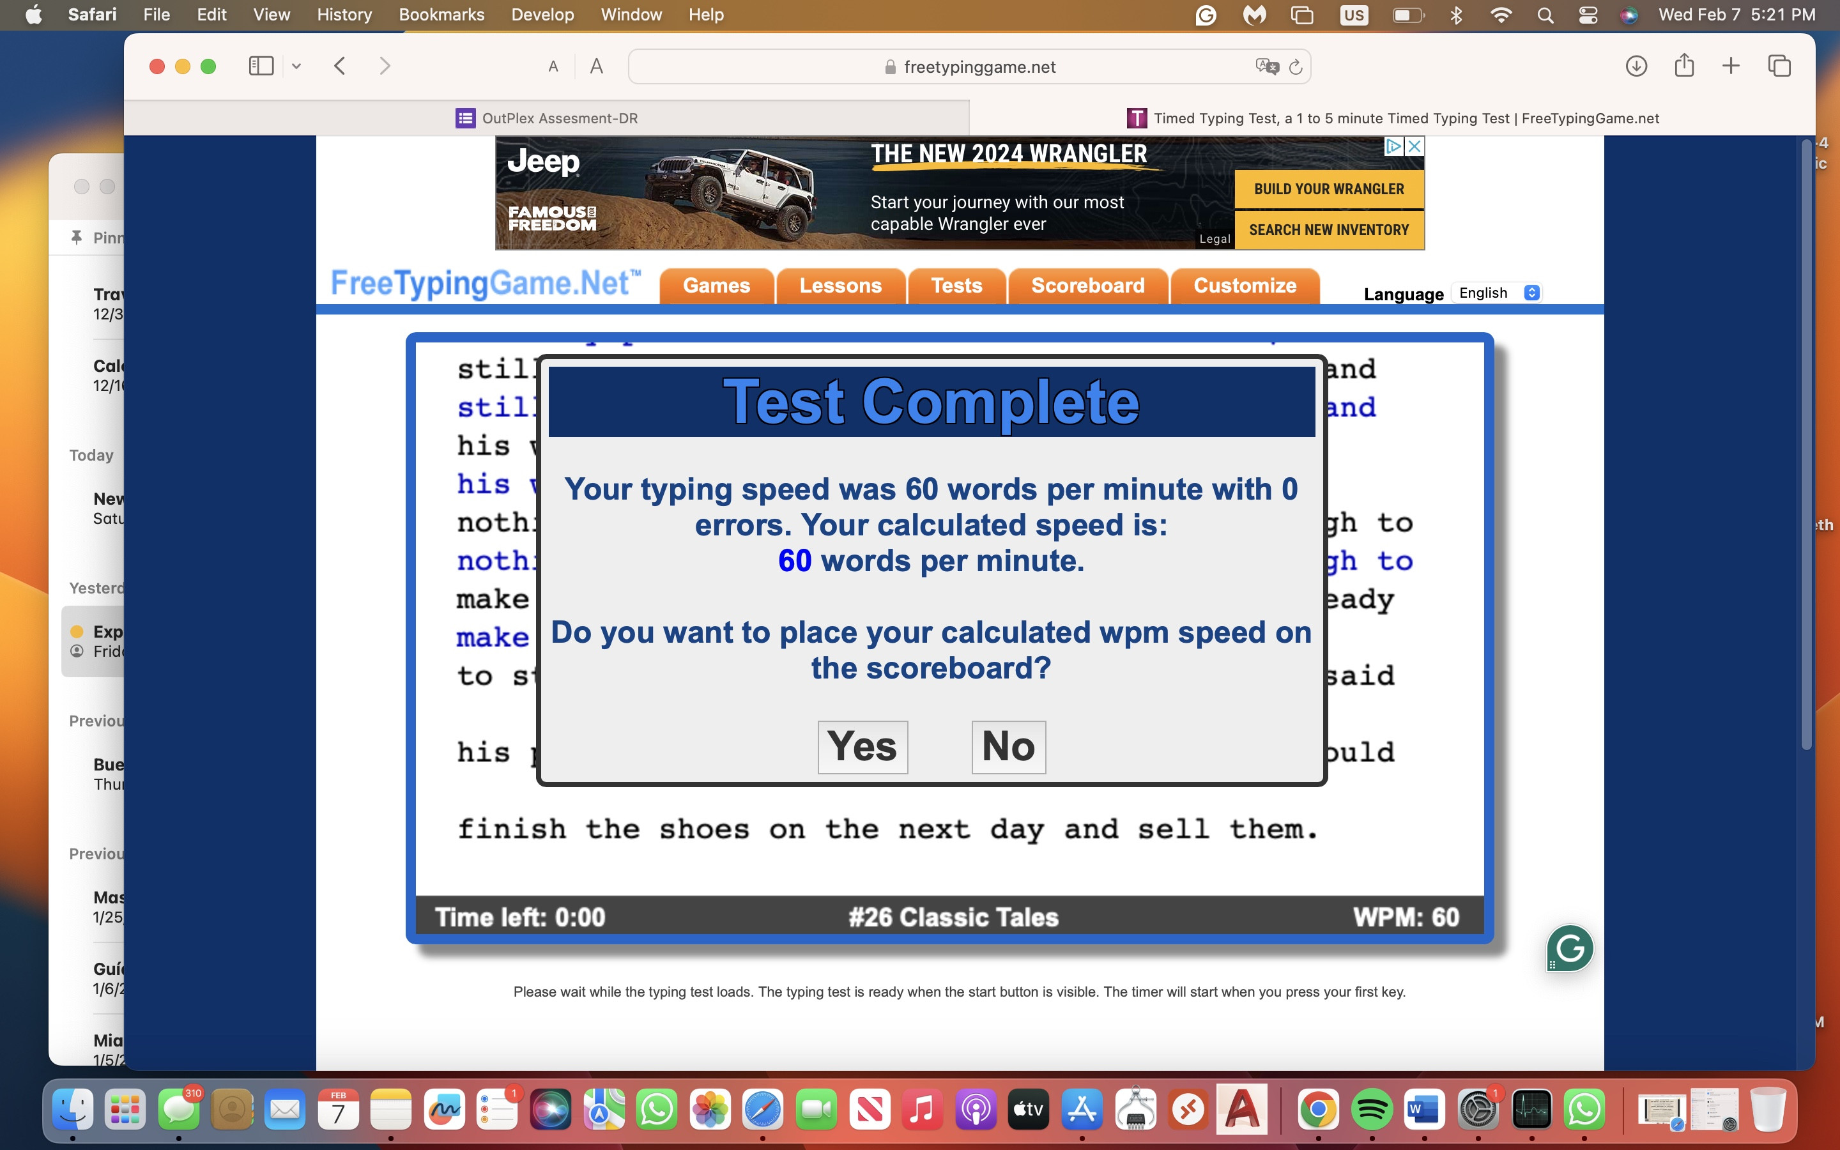Click Build Your Wrangler in the Jeep ad
This screenshot has height=1150, width=1840.
1328,188
